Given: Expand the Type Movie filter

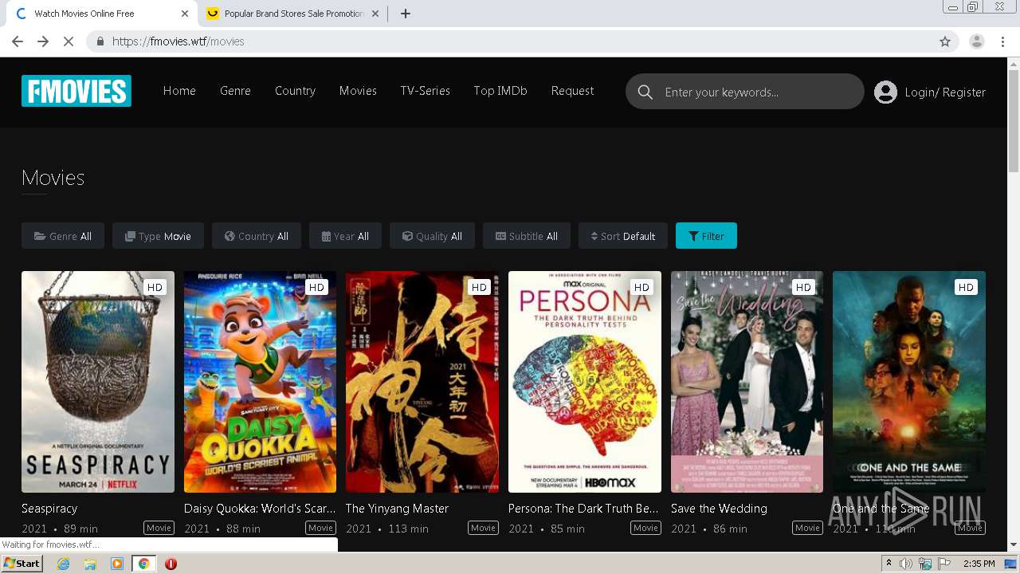Looking at the screenshot, I should coord(158,236).
